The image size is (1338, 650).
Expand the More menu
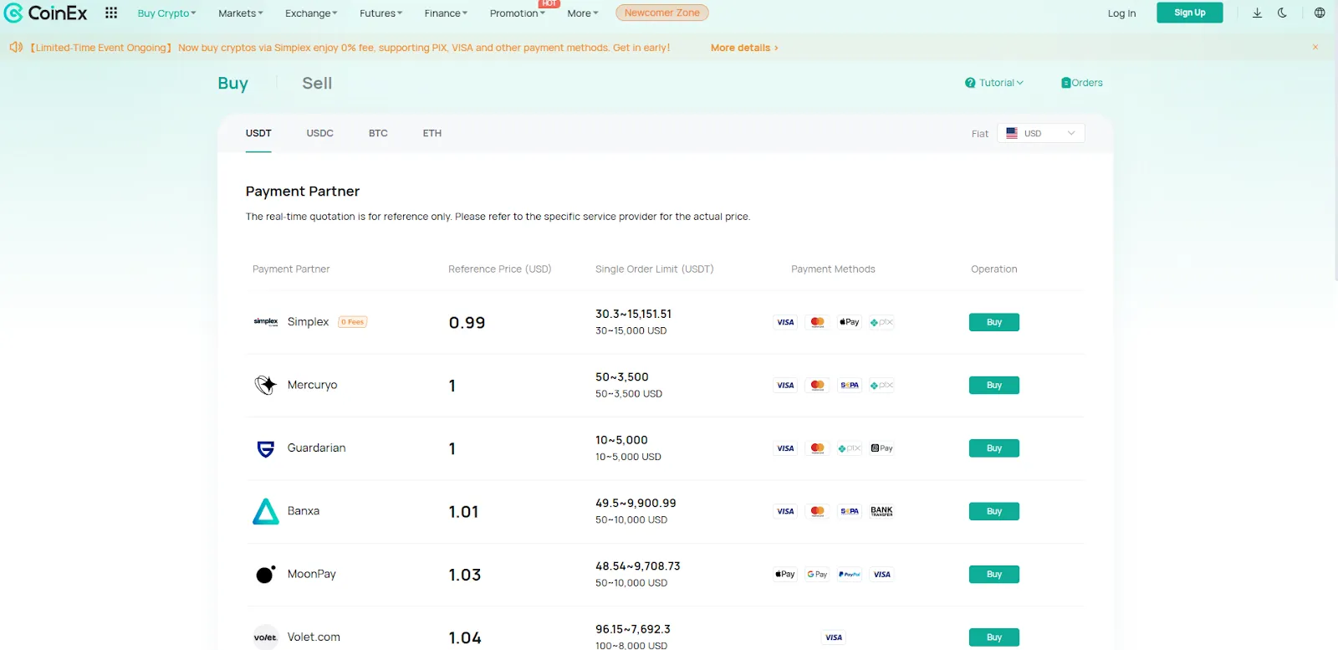coord(583,13)
